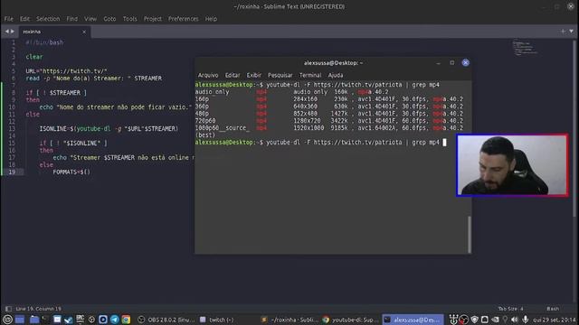Open Sublime Text Tools menu
Viewport: 579px width, 325px height.
click(129, 19)
